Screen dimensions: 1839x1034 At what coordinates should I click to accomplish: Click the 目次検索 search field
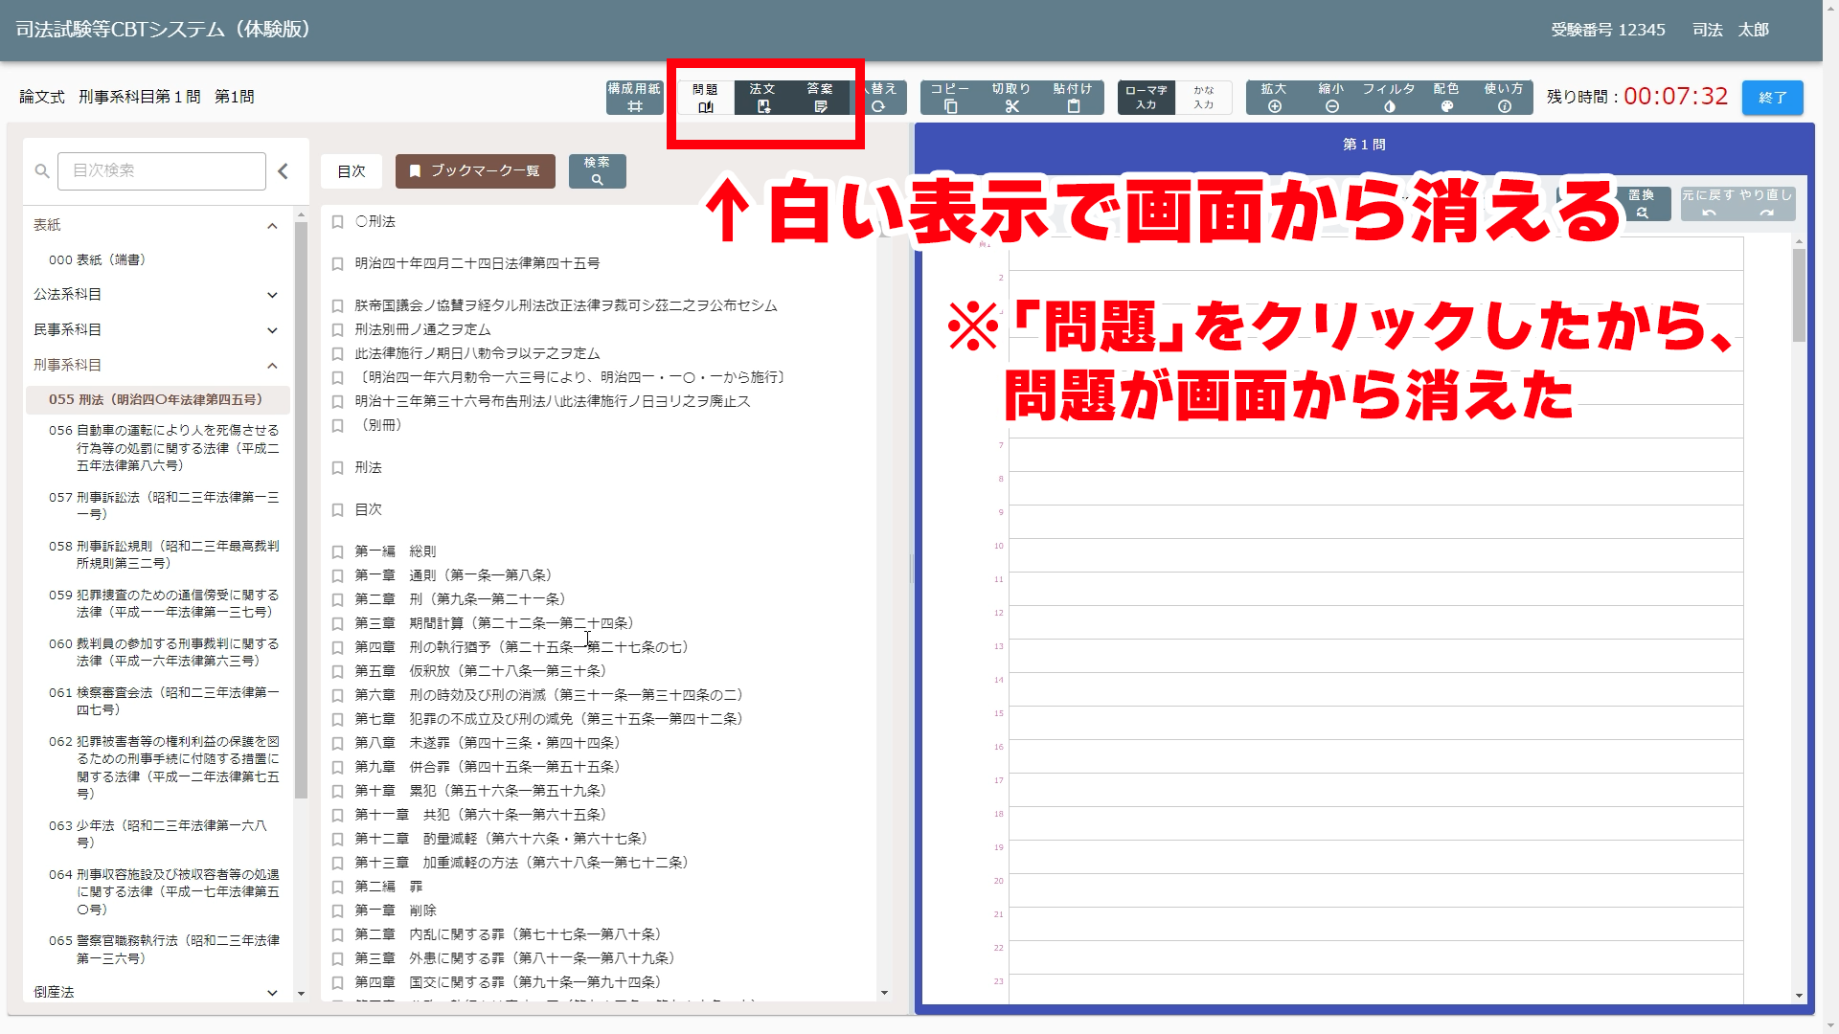162,171
